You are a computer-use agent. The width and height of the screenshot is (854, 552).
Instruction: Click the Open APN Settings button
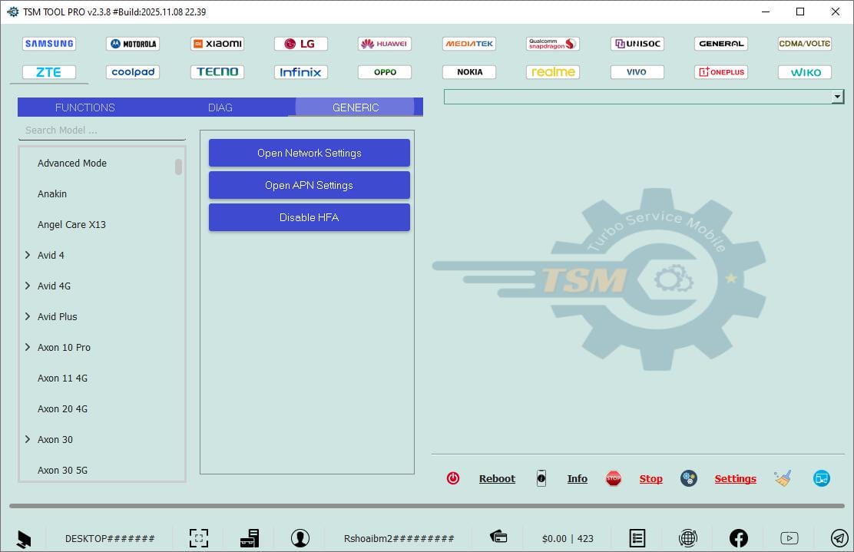pos(309,185)
